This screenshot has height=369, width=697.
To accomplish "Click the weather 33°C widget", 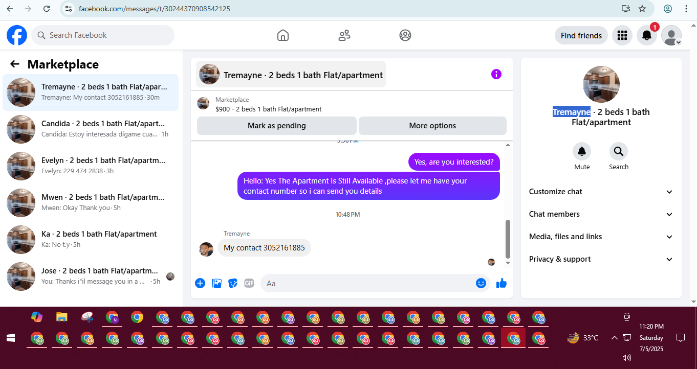I will tap(583, 338).
